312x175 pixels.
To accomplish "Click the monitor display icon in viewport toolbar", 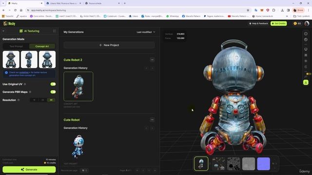I will (x=306, y=49).
